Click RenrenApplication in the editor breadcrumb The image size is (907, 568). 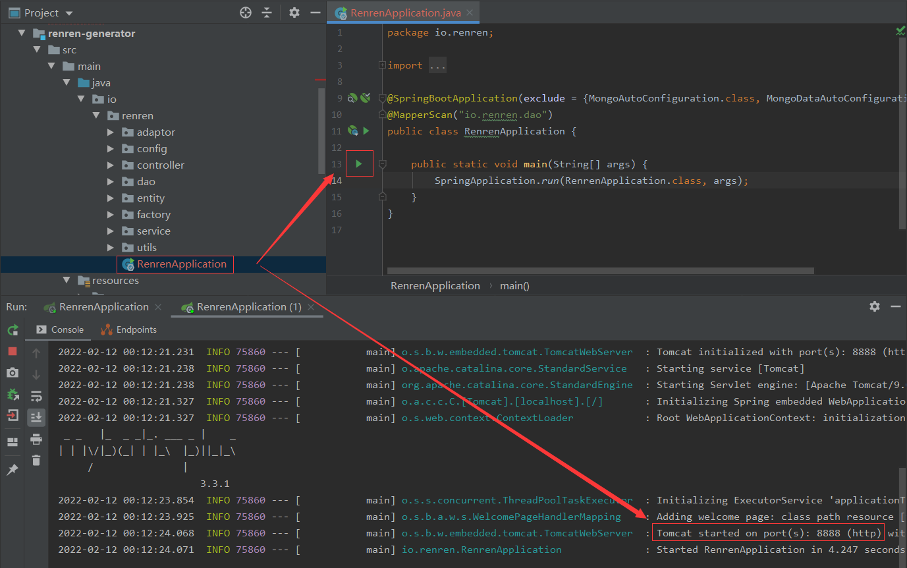point(435,285)
